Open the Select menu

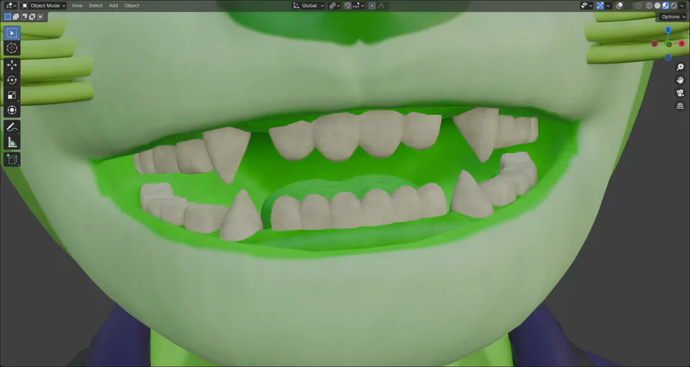[x=96, y=5]
